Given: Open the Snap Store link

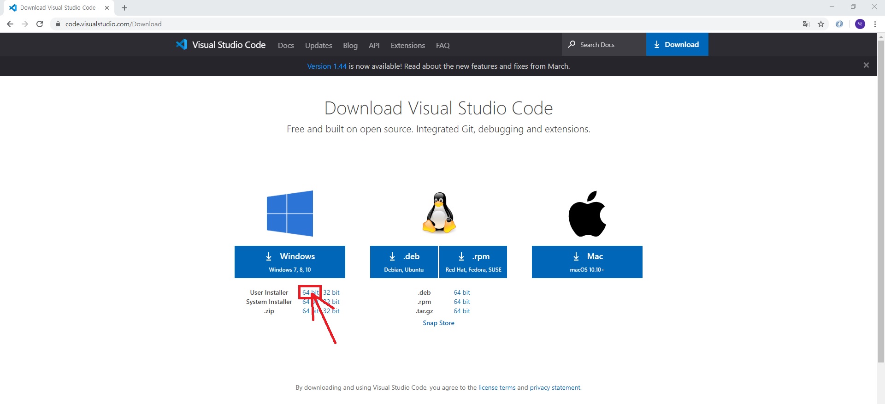Looking at the screenshot, I should [438, 323].
